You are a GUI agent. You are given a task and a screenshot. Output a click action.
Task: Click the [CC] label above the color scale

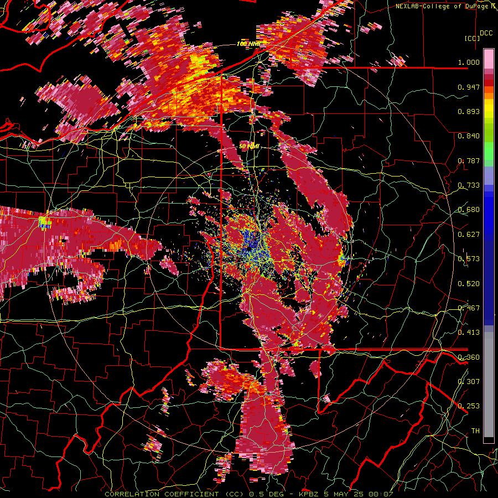tap(472, 38)
